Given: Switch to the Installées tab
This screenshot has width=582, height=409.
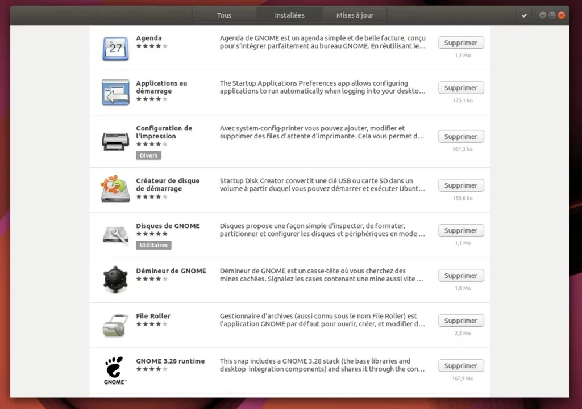Looking at the screenshot, I should tap(289, 15).
